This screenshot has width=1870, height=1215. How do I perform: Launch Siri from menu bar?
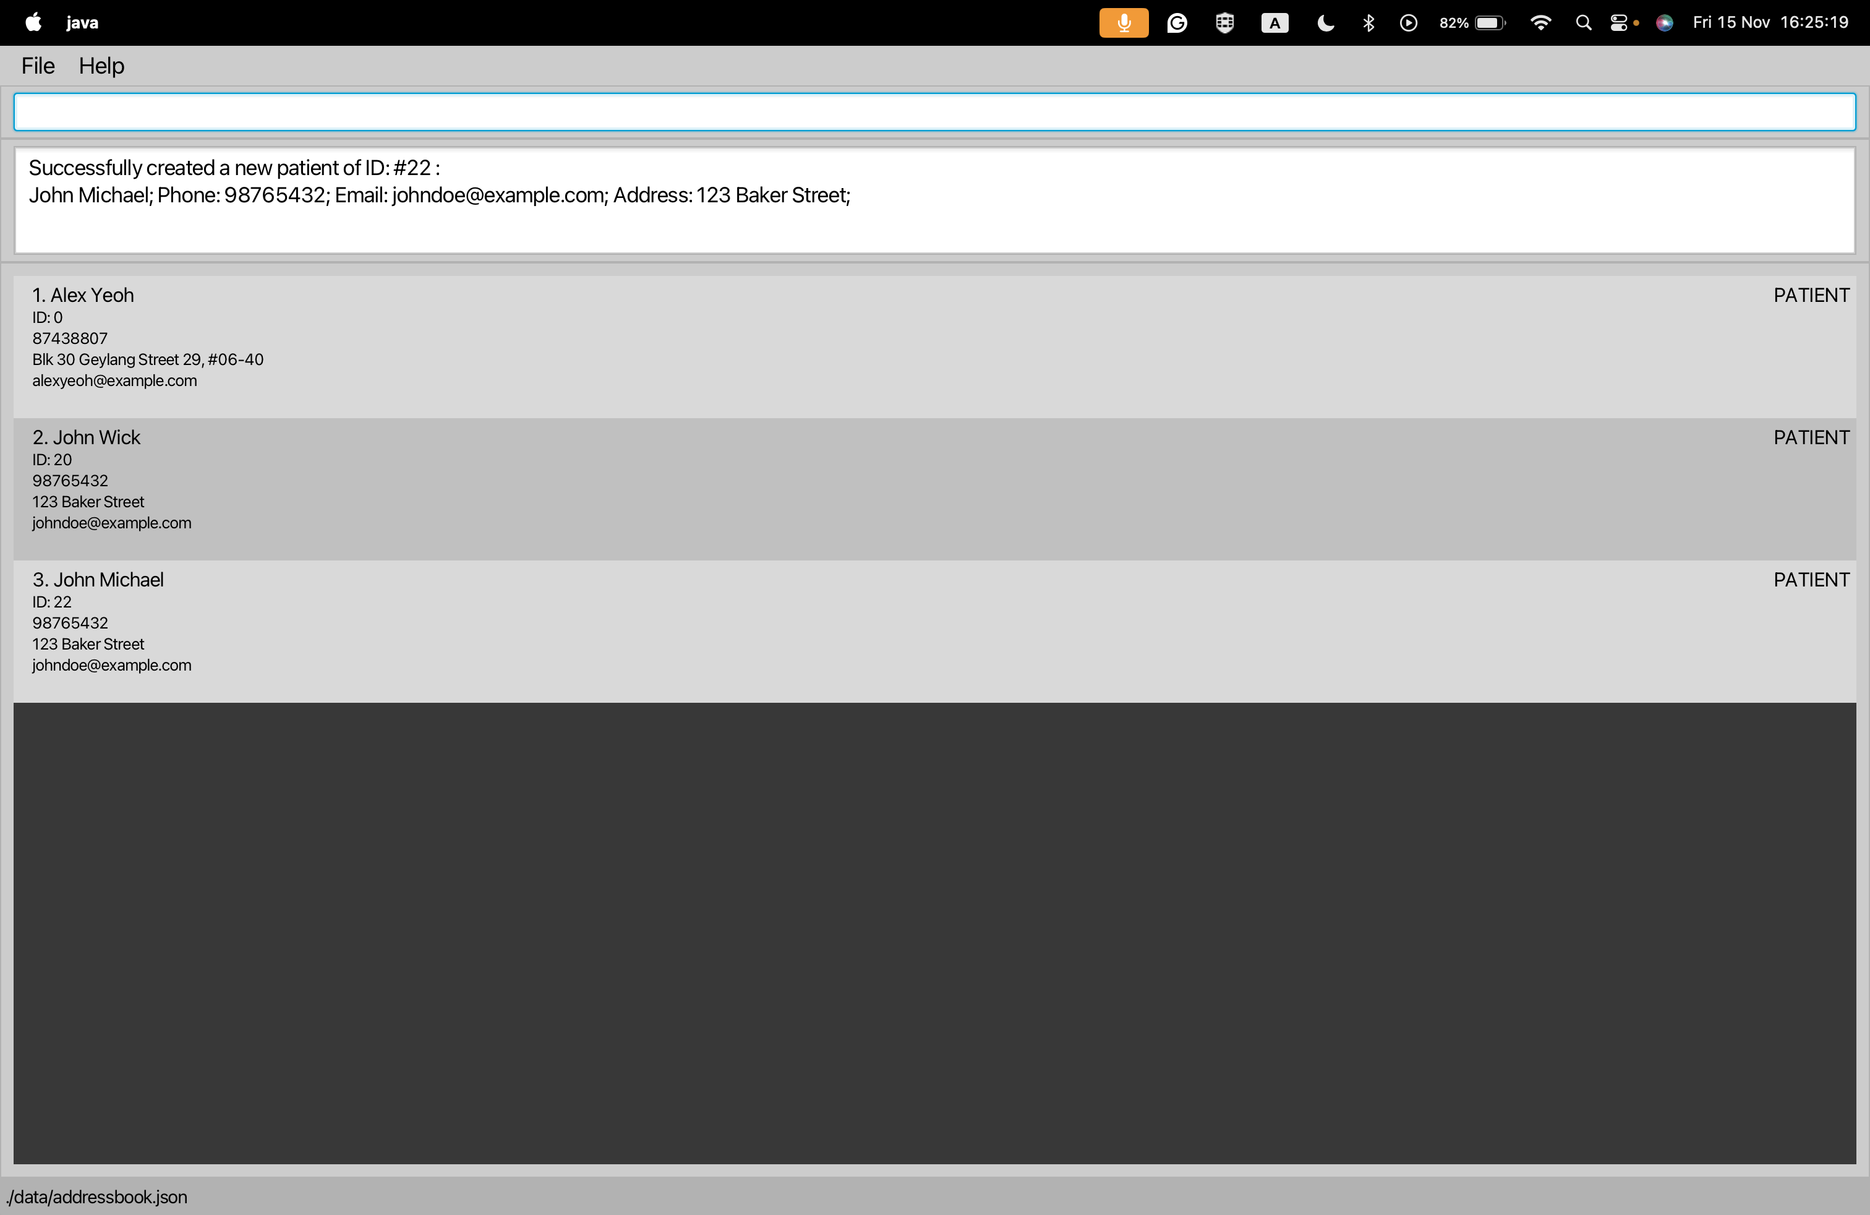coord(1663,23)
